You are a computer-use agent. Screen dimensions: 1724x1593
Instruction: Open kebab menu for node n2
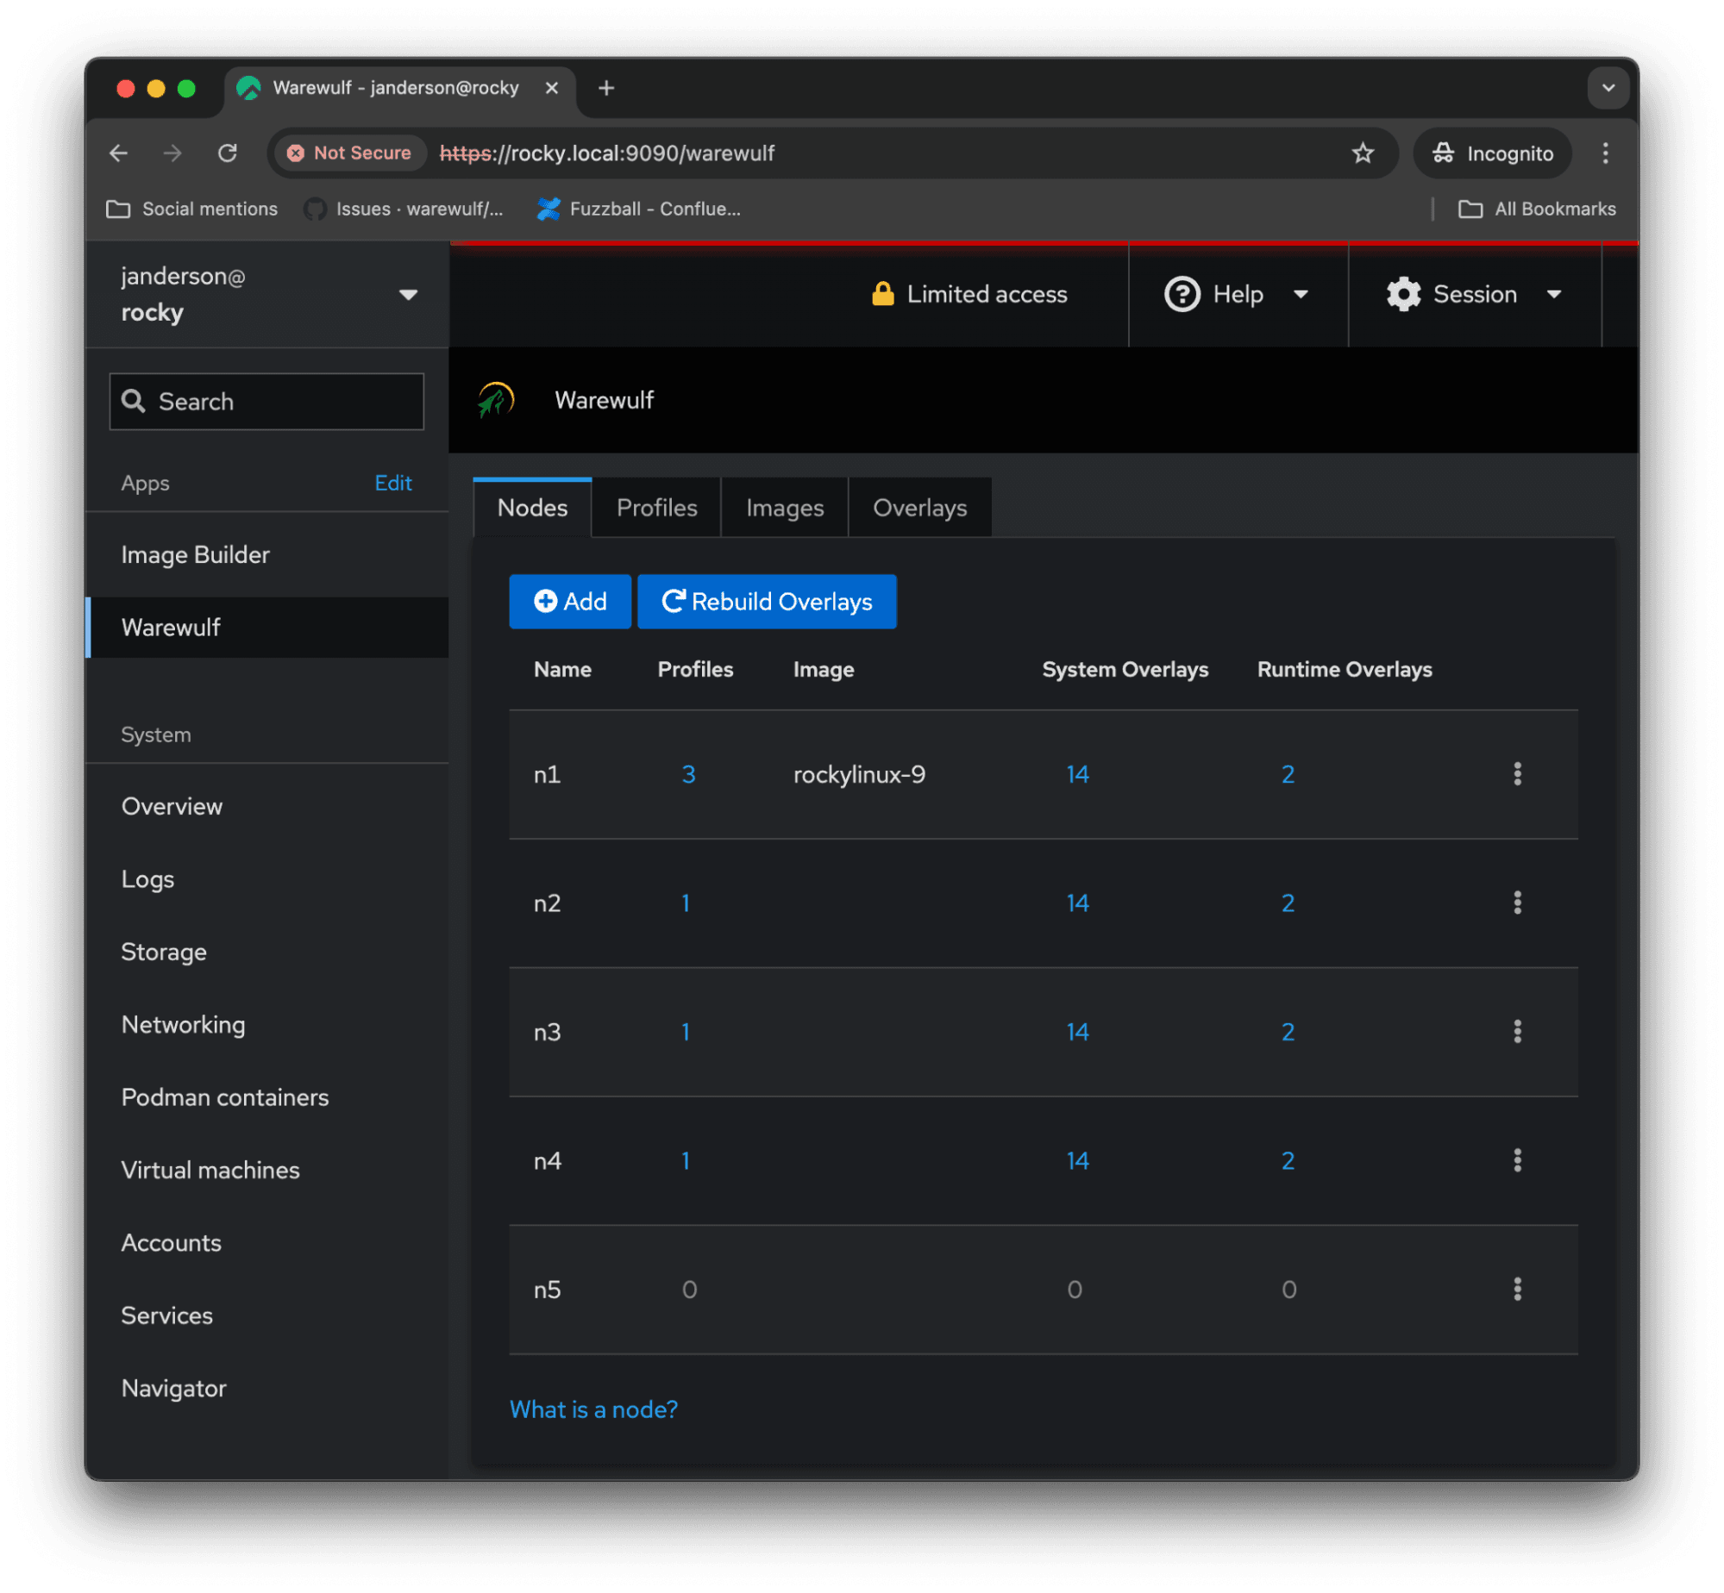pos(1517,903)
